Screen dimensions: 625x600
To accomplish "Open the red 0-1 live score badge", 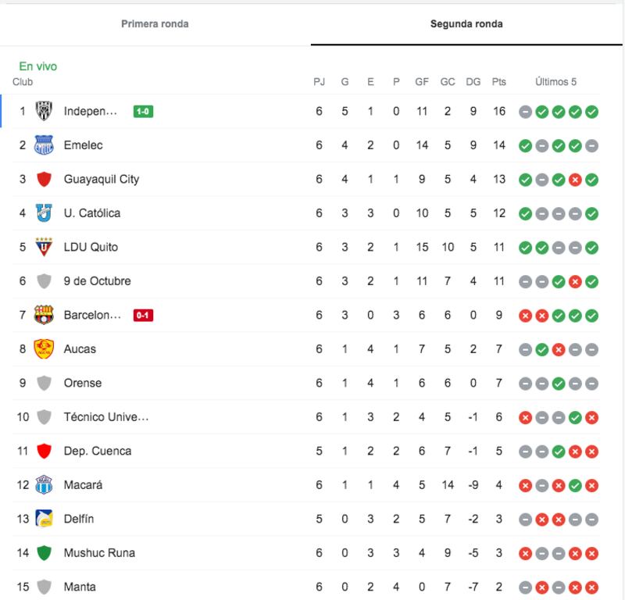I will pyautogui.click(x=143, y=316).
